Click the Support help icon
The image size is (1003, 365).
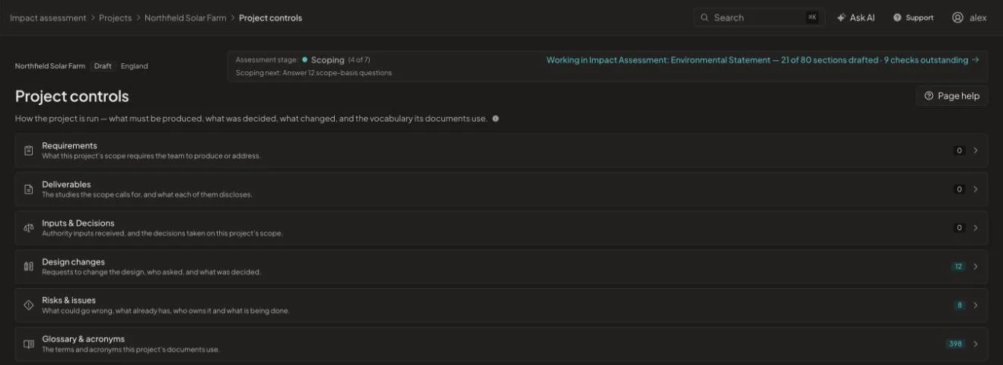click(x=897, y=17)
